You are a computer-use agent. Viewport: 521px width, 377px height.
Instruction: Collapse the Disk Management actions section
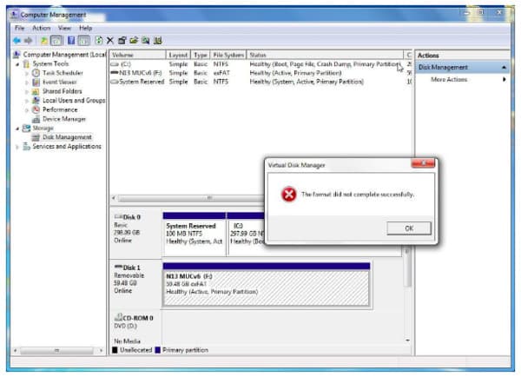[504, 68]
